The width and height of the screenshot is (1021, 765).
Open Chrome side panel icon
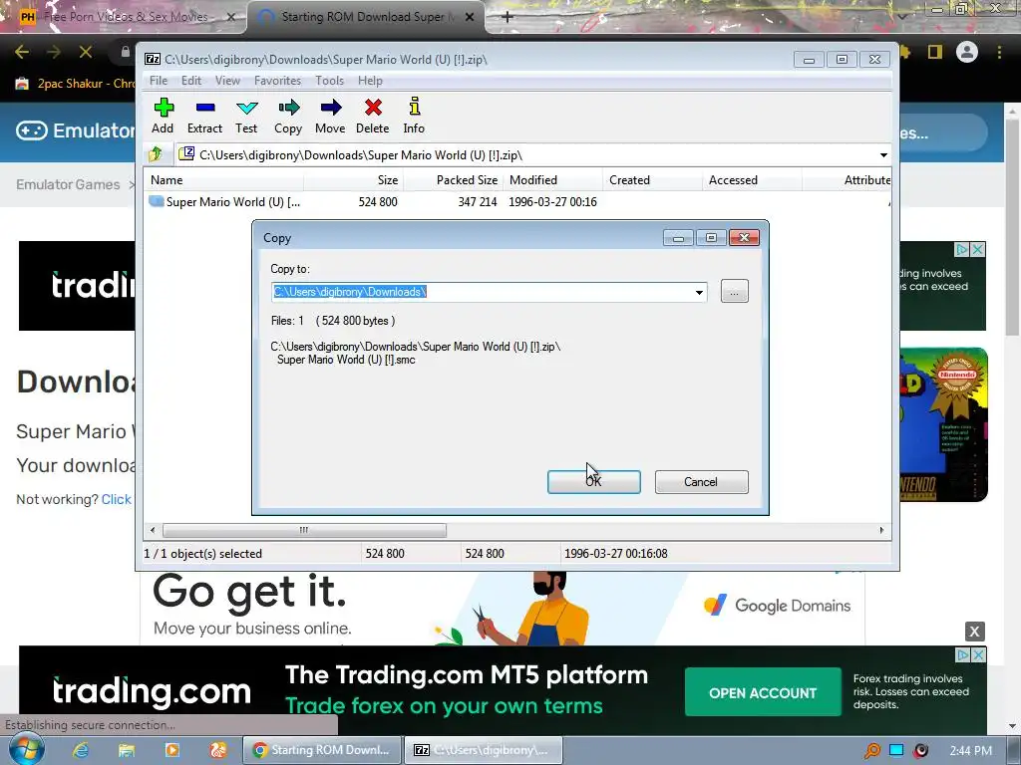(x=935, y=52)
